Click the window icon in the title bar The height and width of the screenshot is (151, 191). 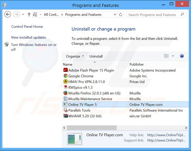point(5,5)
